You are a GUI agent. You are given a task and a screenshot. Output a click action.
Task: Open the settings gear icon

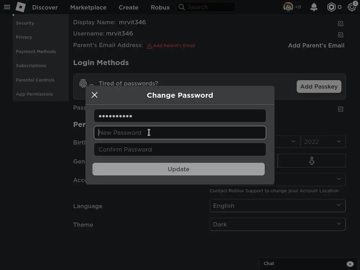pyautogui.click(x=352, y=7)
